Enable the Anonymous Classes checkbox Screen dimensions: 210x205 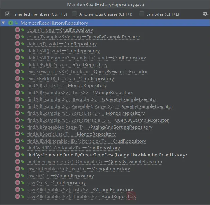coord(74,14)
